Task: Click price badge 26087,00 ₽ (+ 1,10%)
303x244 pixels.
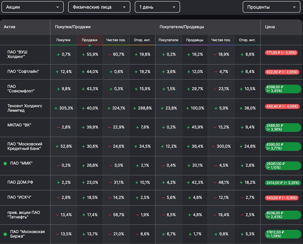Action: (x=283, y=165)
